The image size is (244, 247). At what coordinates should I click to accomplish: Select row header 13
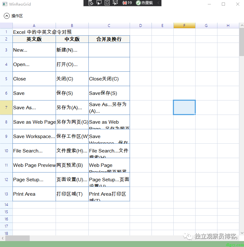(x=6, y=194)
